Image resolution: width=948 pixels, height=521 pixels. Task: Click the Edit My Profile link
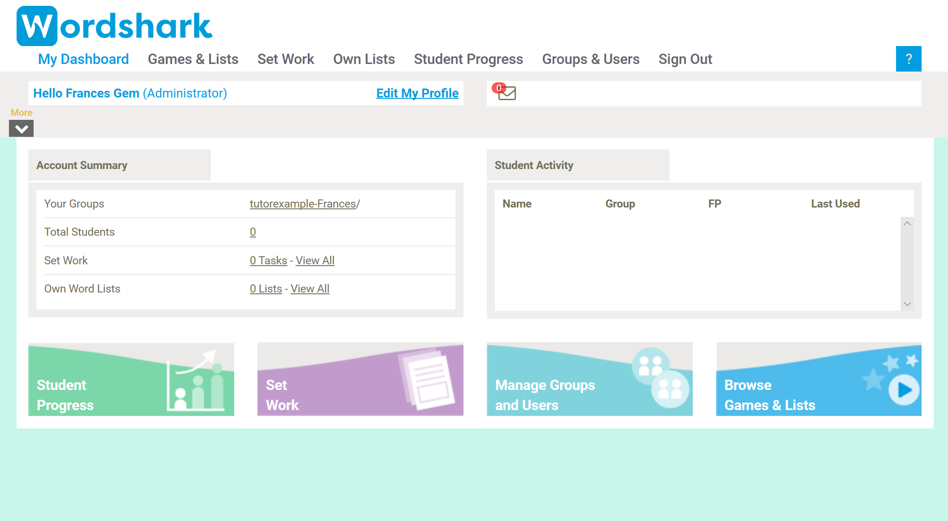coord(417,93)
